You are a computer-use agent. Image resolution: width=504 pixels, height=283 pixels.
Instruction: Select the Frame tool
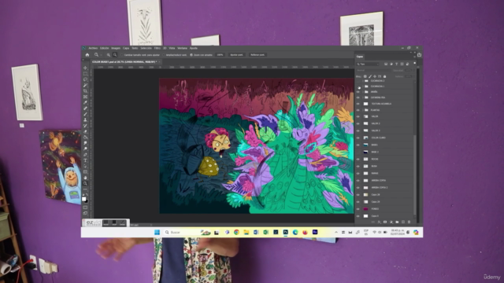[85, 97]
